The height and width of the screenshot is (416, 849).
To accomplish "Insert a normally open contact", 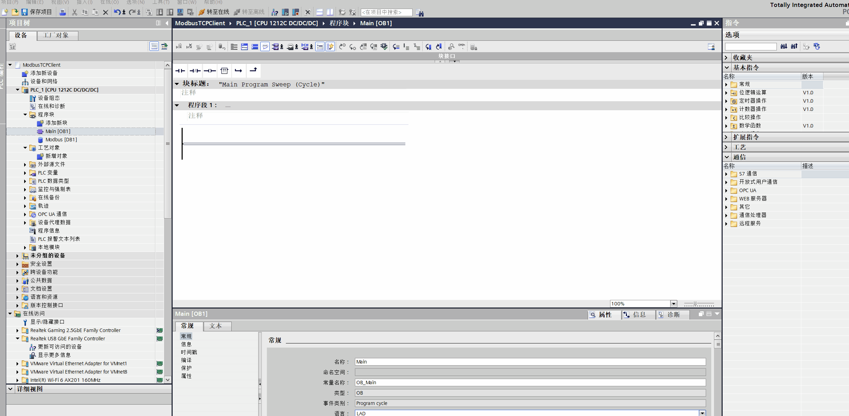I will [180, 71].
